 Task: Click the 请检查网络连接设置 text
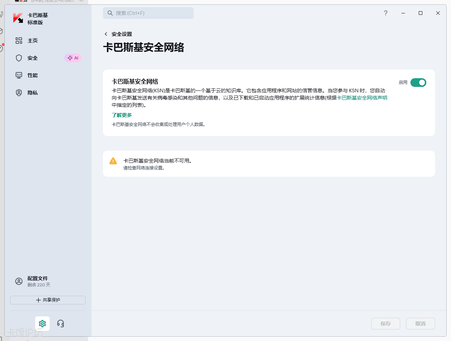144,168
